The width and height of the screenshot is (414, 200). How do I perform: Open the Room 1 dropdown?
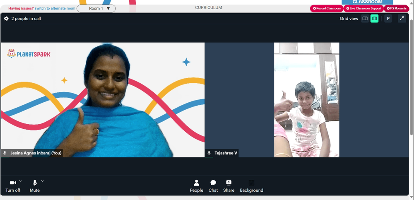(96, 8)
